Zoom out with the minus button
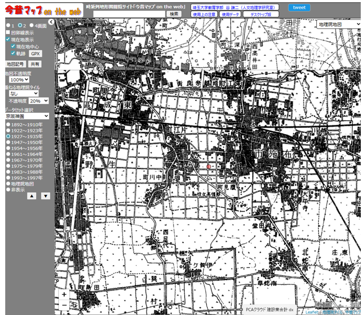The height and width of the screenshot is (315, 361). [x=64, y=305]
